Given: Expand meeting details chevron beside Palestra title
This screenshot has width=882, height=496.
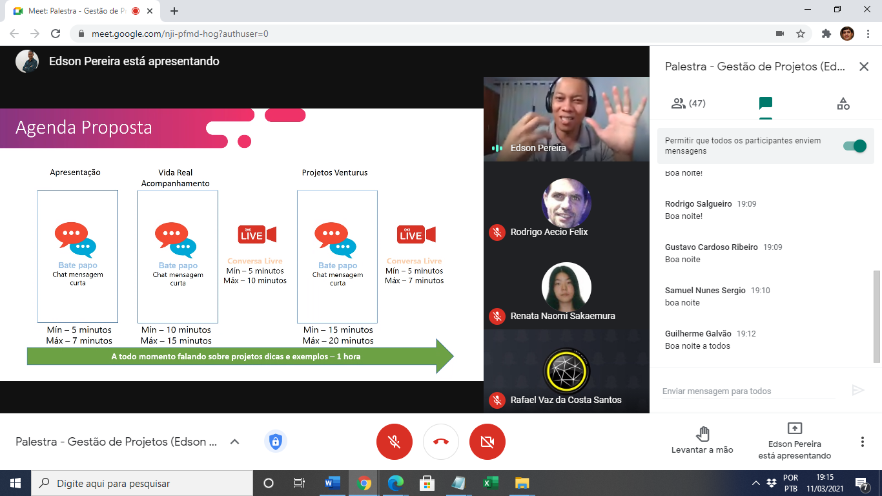Looking at the screenshot, I should pyautogui.click(x=235, y=442).
